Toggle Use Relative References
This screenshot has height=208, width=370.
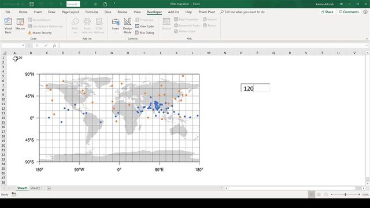(45, 27)
